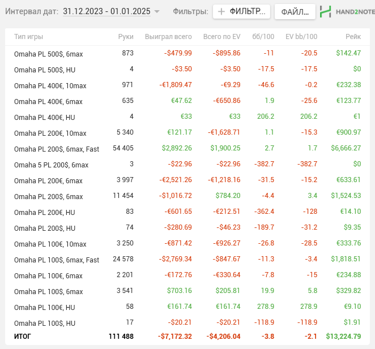Select row Omaha PL 100$, 6max, Fast
Image resolution: width=375 pixels, height=349 pixels.
click(187, 260)
